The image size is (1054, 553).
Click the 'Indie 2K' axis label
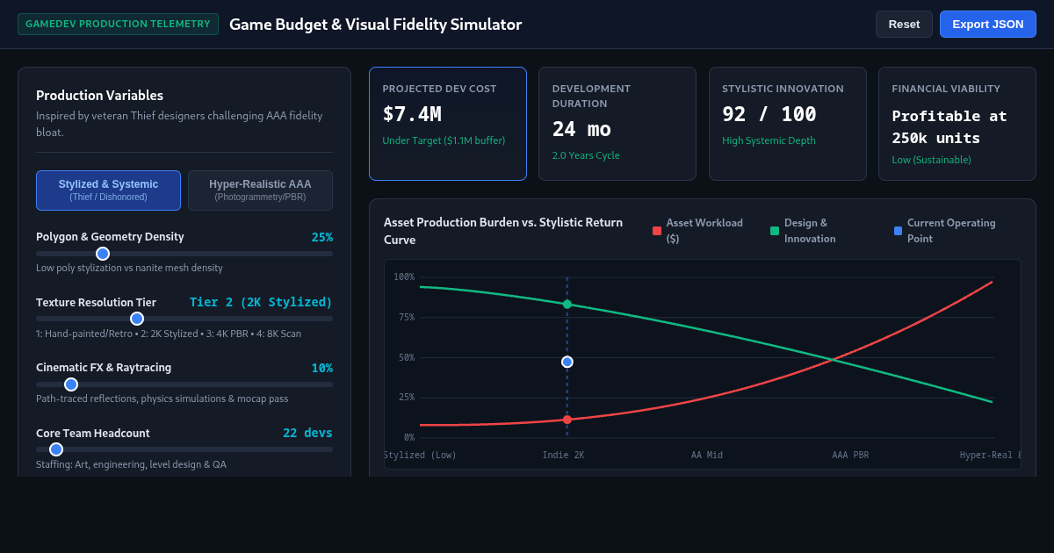pos(563,456)
